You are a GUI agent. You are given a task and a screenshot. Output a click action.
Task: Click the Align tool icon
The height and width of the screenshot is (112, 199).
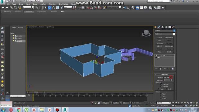(128, 8)
